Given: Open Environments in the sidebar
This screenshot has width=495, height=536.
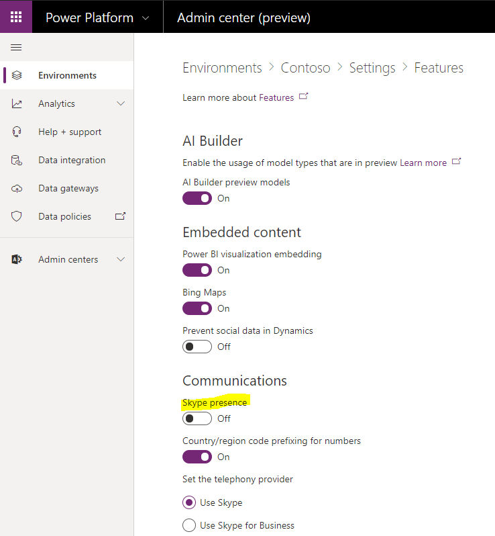Looking at the screenshot, I should (67, 75).
